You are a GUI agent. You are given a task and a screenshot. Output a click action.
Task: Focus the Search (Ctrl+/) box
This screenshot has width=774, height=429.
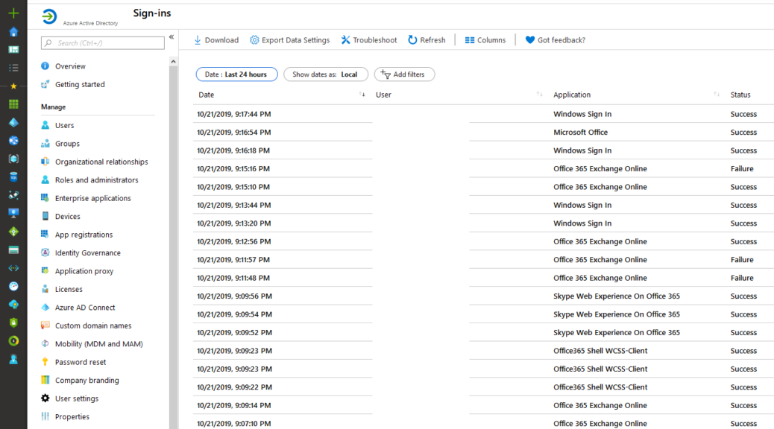[x=103, y=43]
